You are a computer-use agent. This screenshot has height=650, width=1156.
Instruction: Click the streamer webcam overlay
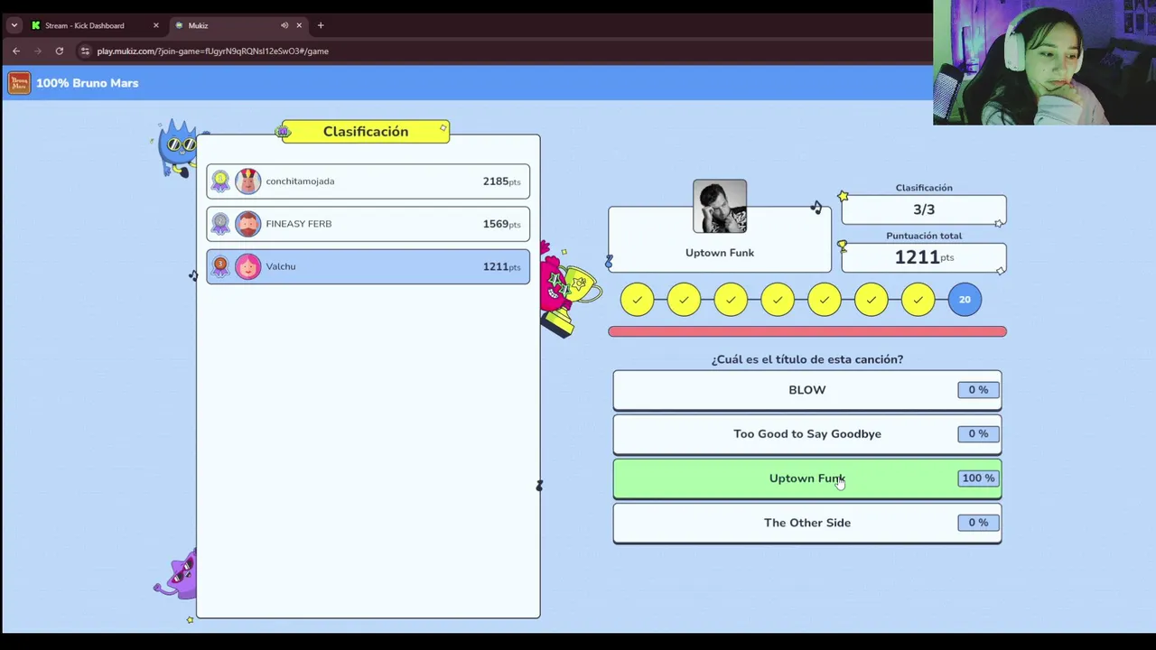click(1044, 62)
